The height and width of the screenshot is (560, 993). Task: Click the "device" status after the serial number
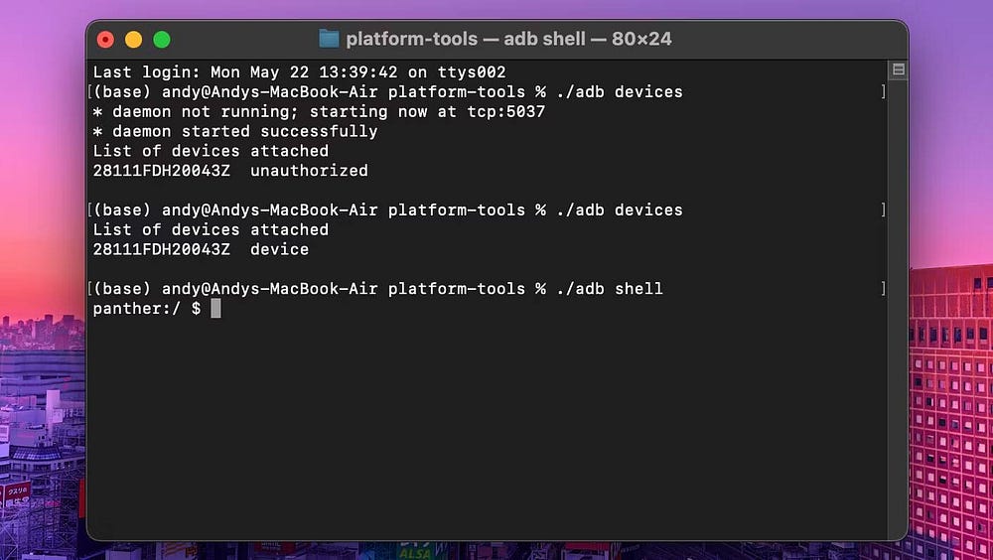coord(279,249)
